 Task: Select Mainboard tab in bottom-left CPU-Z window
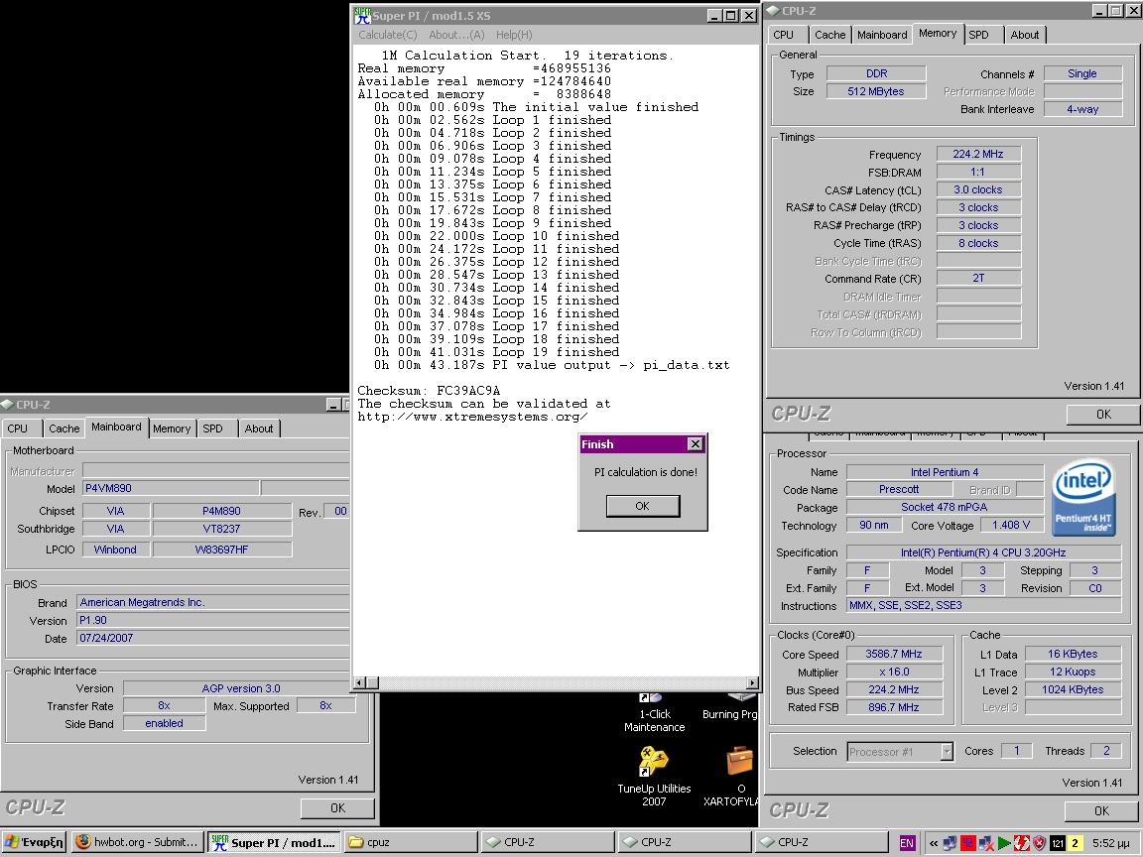[x=117, y=428]
